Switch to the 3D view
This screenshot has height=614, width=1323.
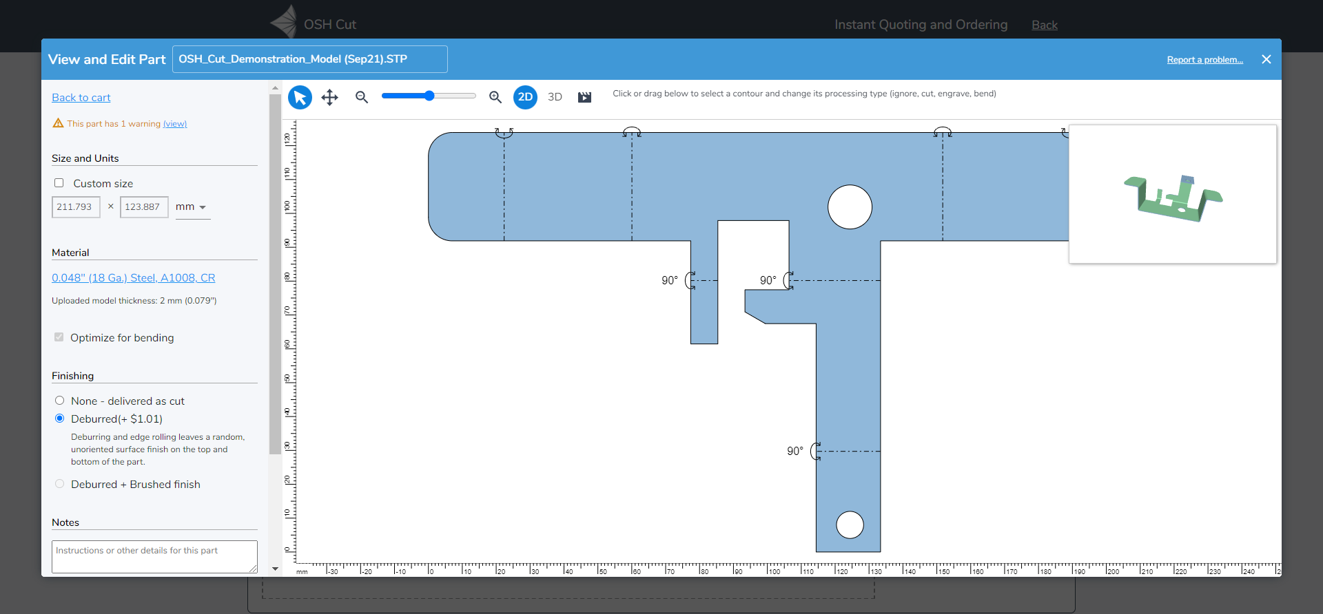(555, 97)
